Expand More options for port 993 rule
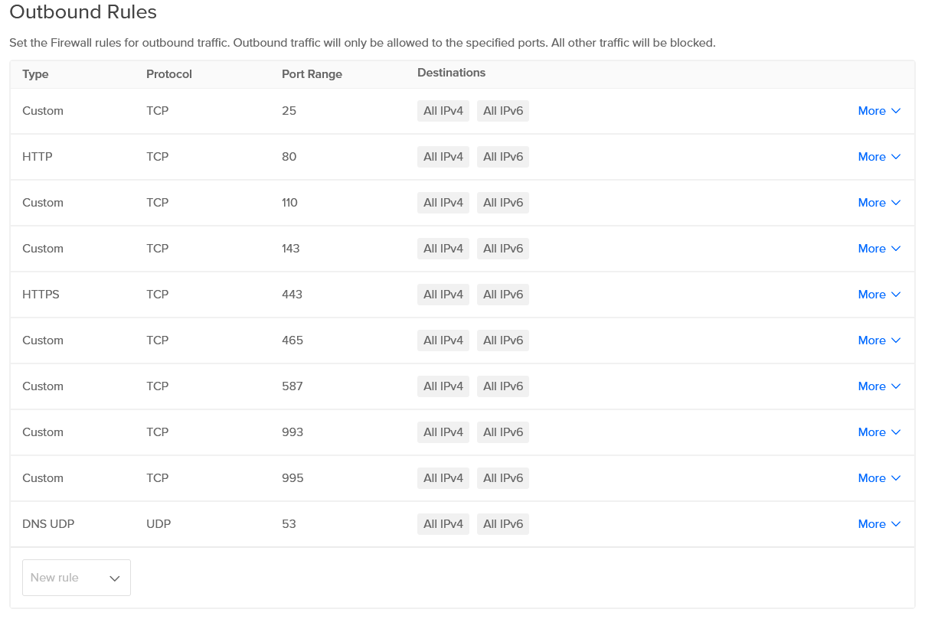 click(878, 432)
